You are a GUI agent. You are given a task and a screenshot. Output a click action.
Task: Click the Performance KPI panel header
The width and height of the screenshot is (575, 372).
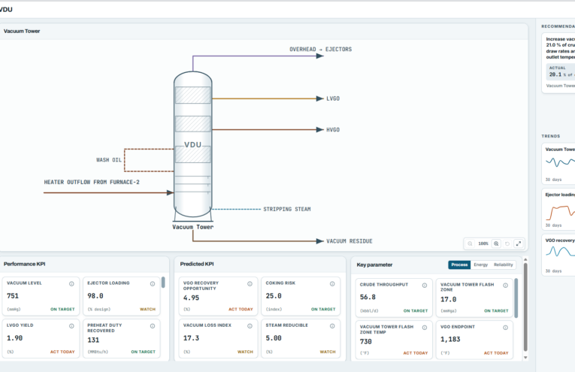click(84, 264)
